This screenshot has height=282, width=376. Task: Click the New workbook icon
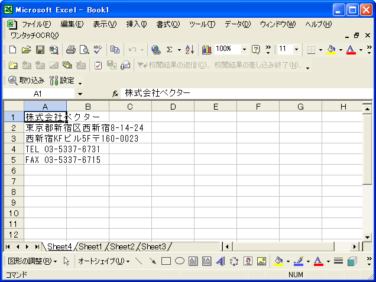click(x=12, y=50)
